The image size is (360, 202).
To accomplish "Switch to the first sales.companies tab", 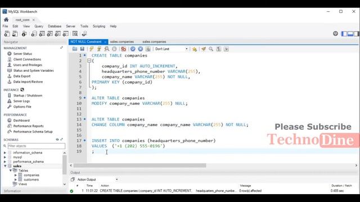I will click(122, 42).
